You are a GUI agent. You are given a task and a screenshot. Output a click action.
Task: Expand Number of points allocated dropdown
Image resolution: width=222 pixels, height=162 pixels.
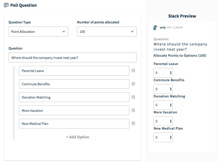(107, 32)
